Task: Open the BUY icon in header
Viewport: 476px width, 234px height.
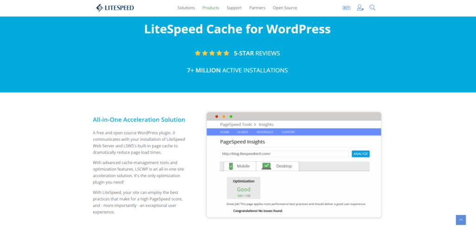Action: point(346,8)
